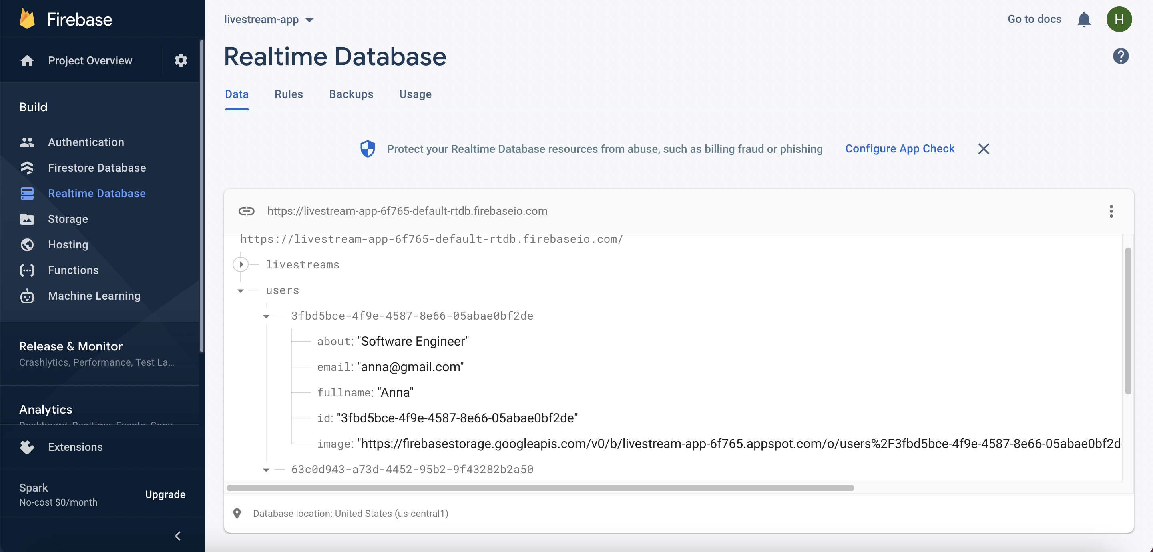Open the help question mark icon

[1120, 56]
